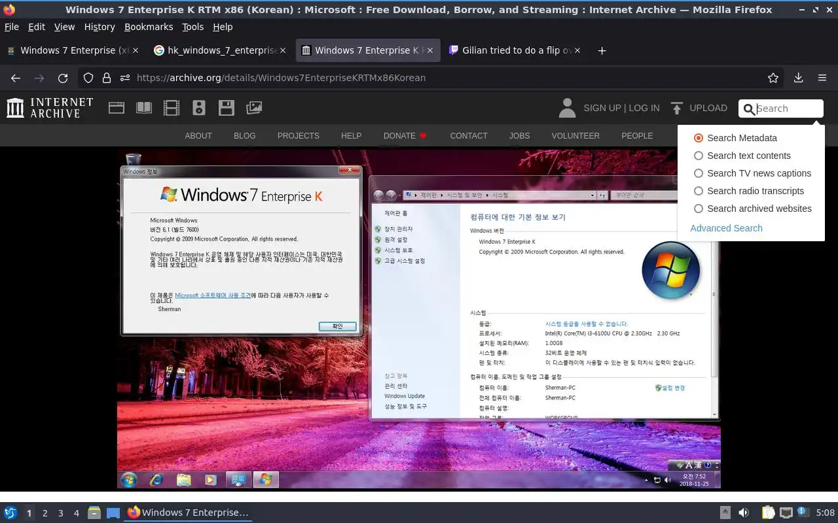The width and height of the screenshot is (838, 523).
Task: Click the Advanced Search link
Action: click(726, 228)
